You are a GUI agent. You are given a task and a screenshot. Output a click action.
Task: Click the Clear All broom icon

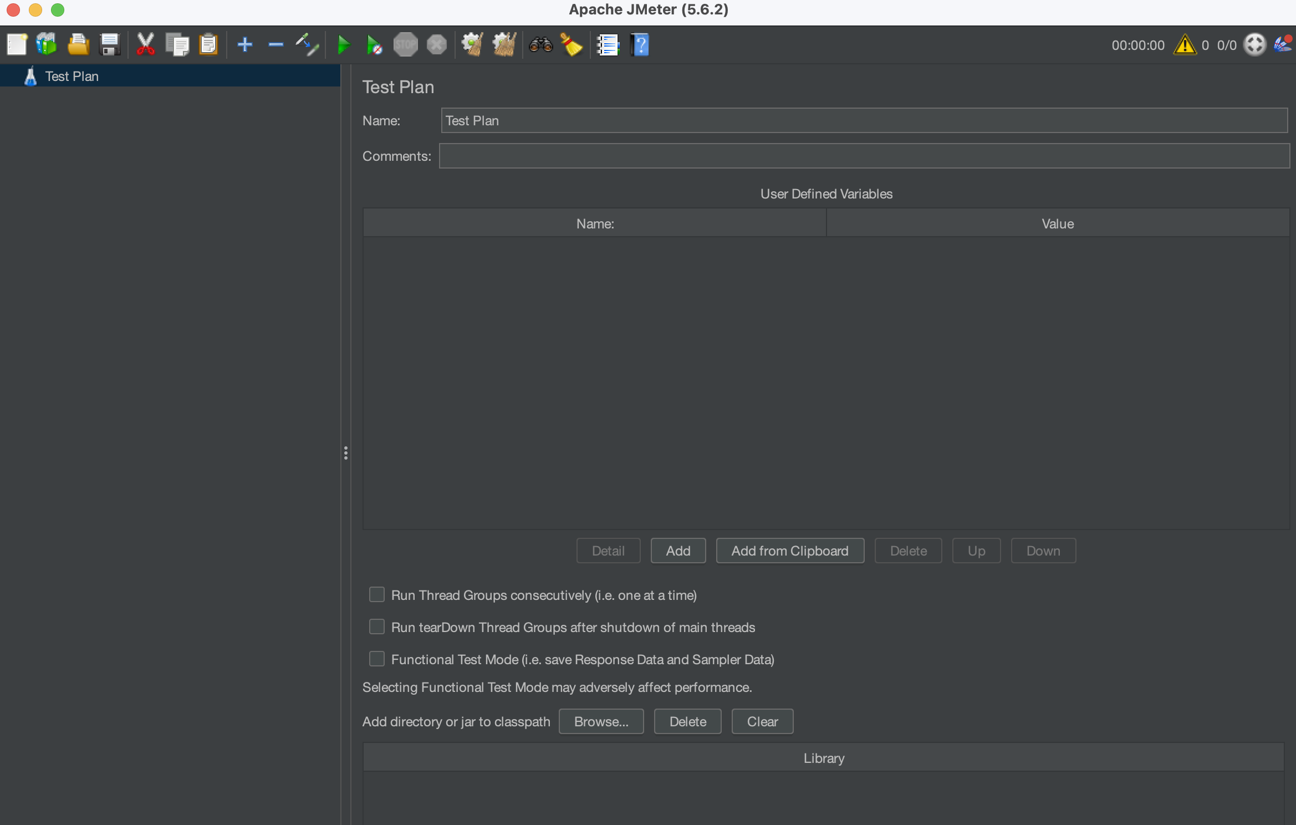504,45
